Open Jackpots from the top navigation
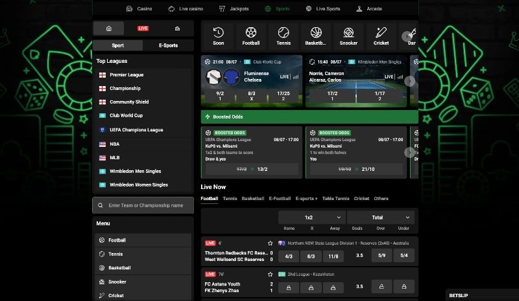 click(234, 9)
